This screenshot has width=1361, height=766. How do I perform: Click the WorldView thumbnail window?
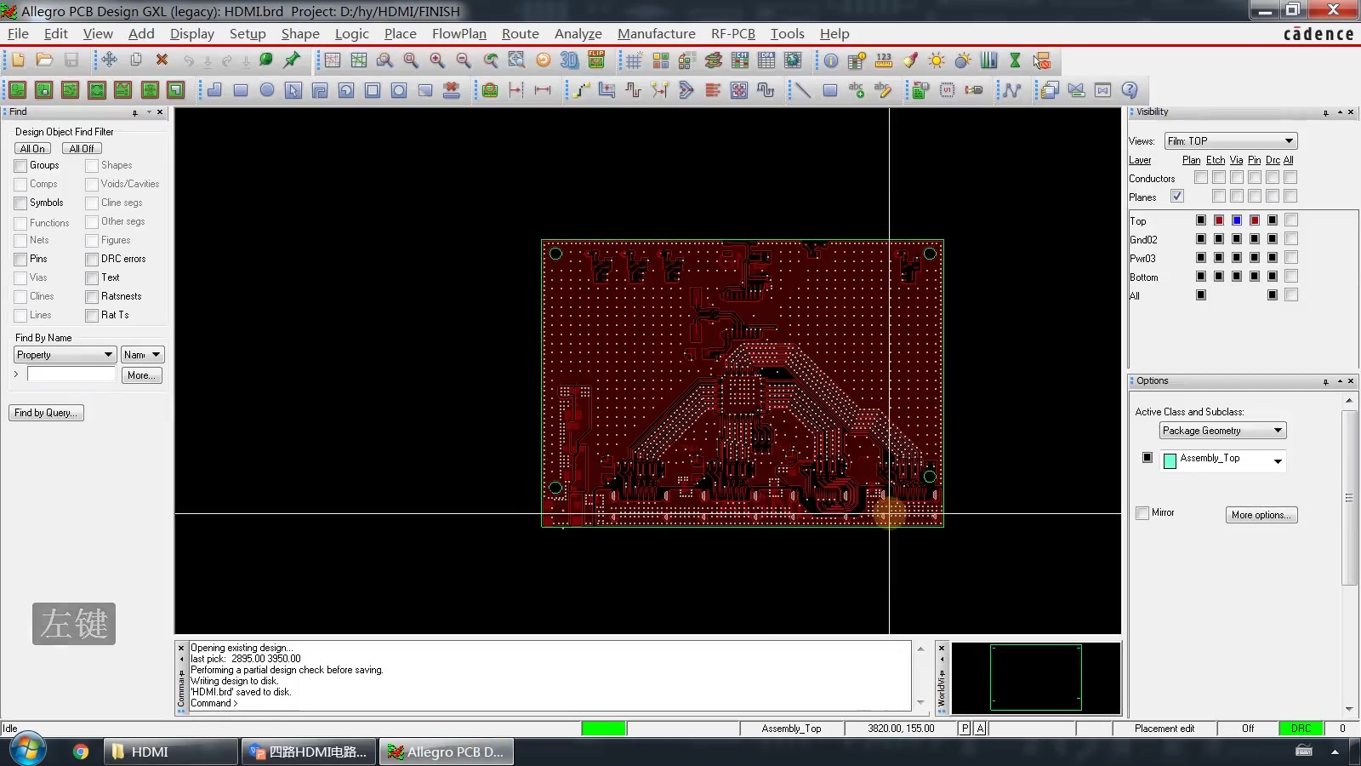1035,677
